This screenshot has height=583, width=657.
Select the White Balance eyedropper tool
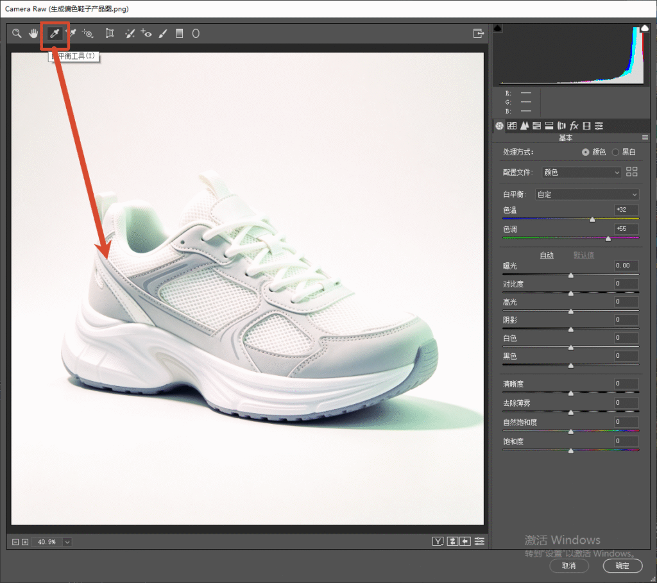55,33
